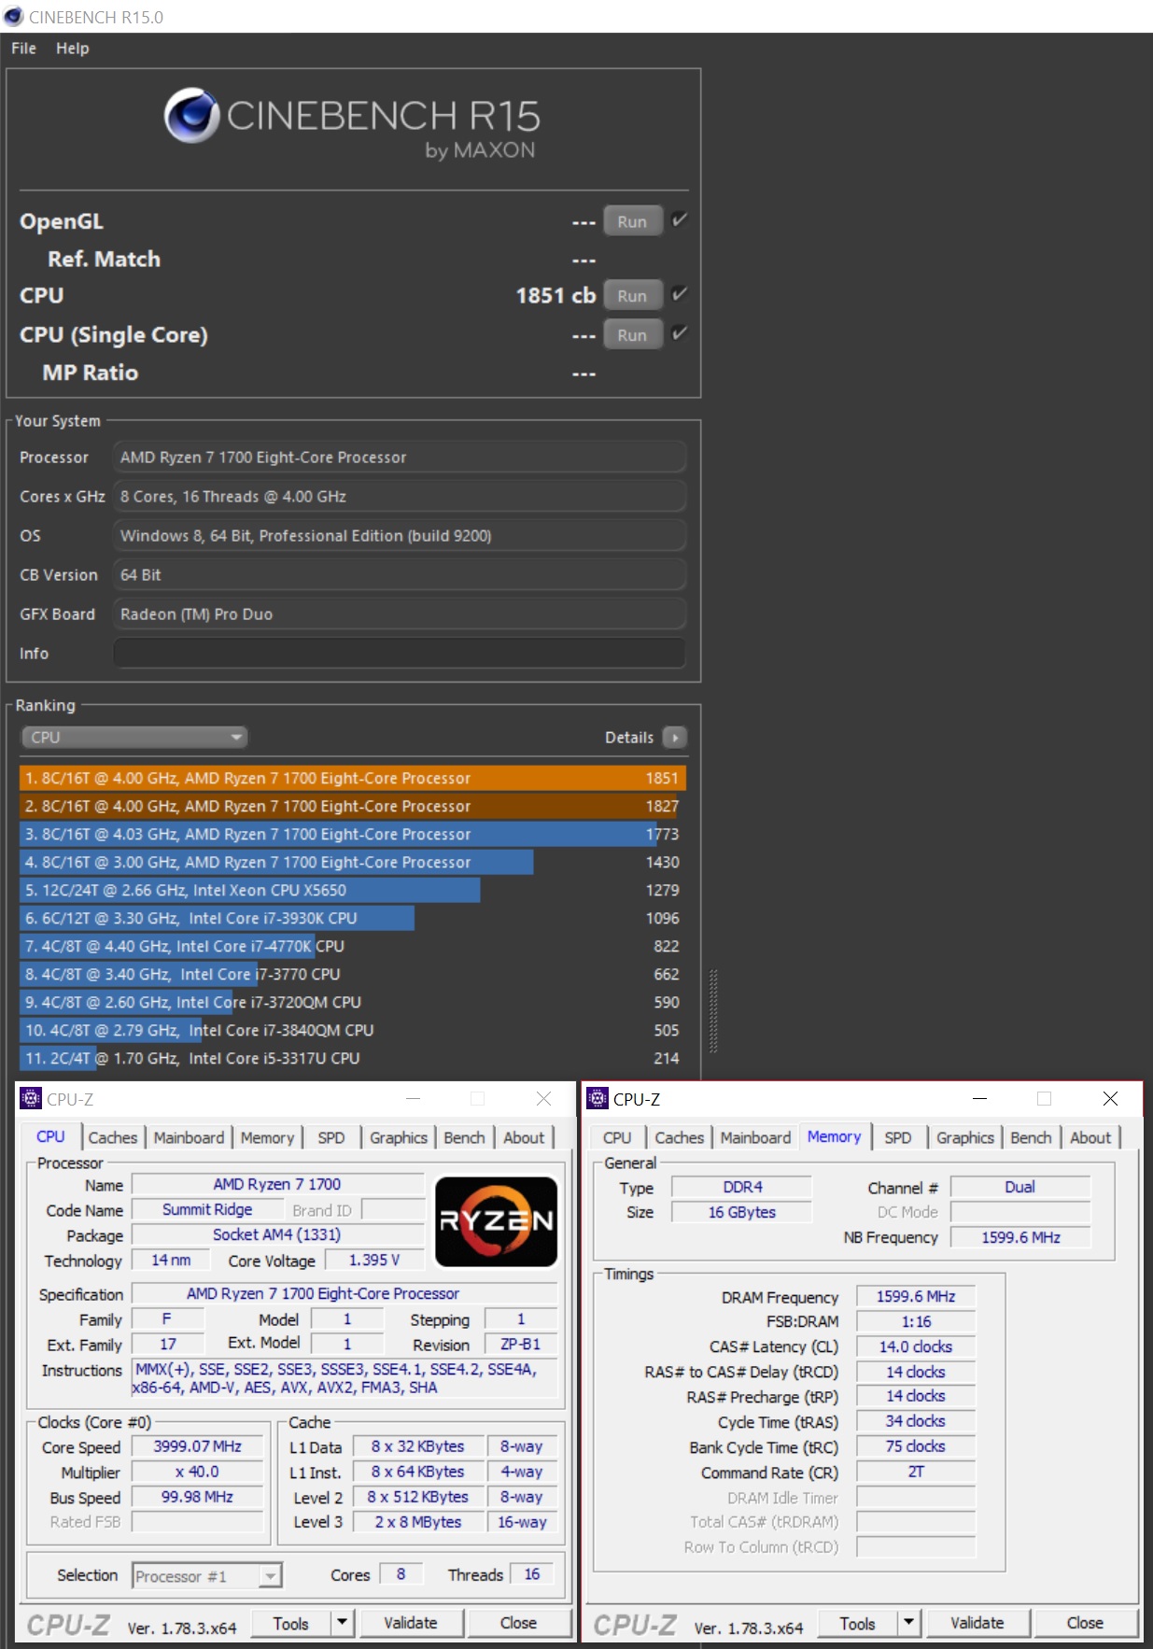This screenshot has width=1153, height=1649.
Task: Select Intel Core i7-3840QM ranking row
Action: click(353, 1030)
